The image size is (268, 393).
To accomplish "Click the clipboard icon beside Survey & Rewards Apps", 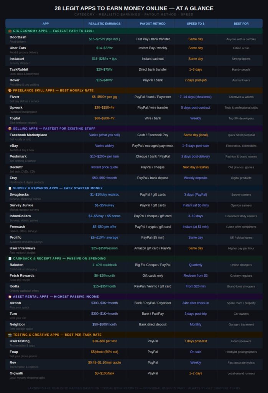I will [10, 188].
